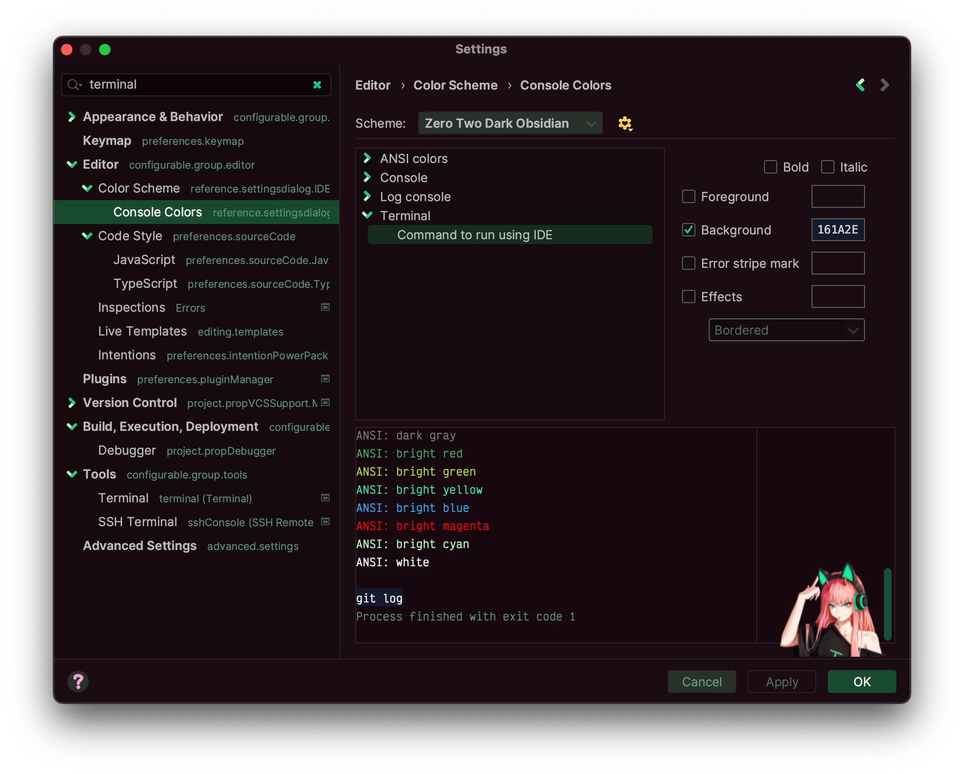
Task: Apply the settings changes
Action: pyautogui.click(x=781, y=682)
